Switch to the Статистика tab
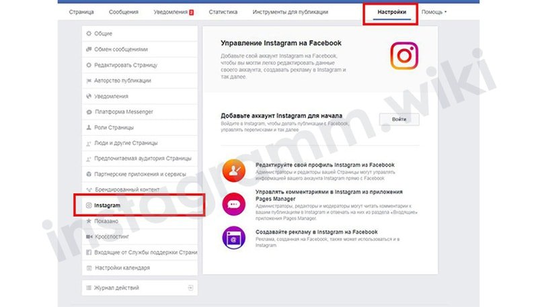 point(223,12)
